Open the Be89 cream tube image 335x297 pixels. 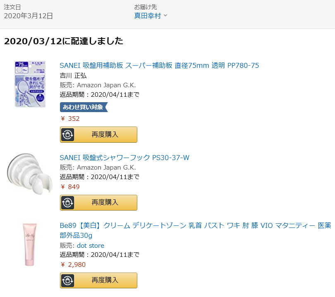[30, 243]
